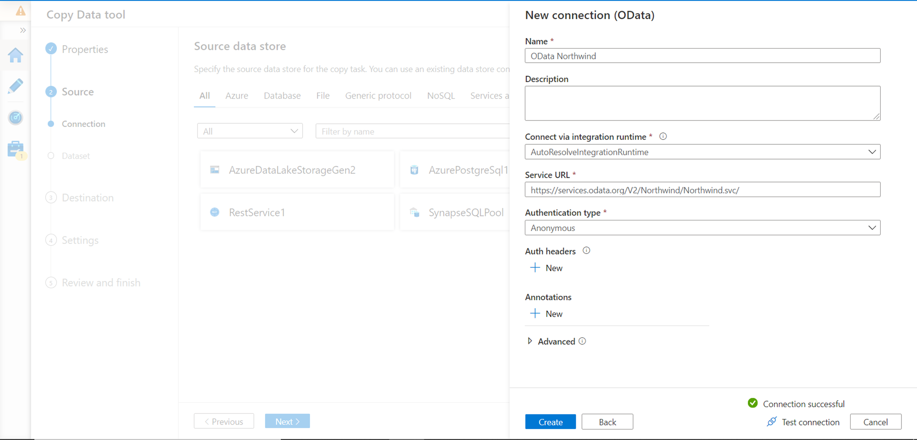Open the Home icon in left sidebar
Viewport: 917px width, 440px height.
click(x=16, y=55)
